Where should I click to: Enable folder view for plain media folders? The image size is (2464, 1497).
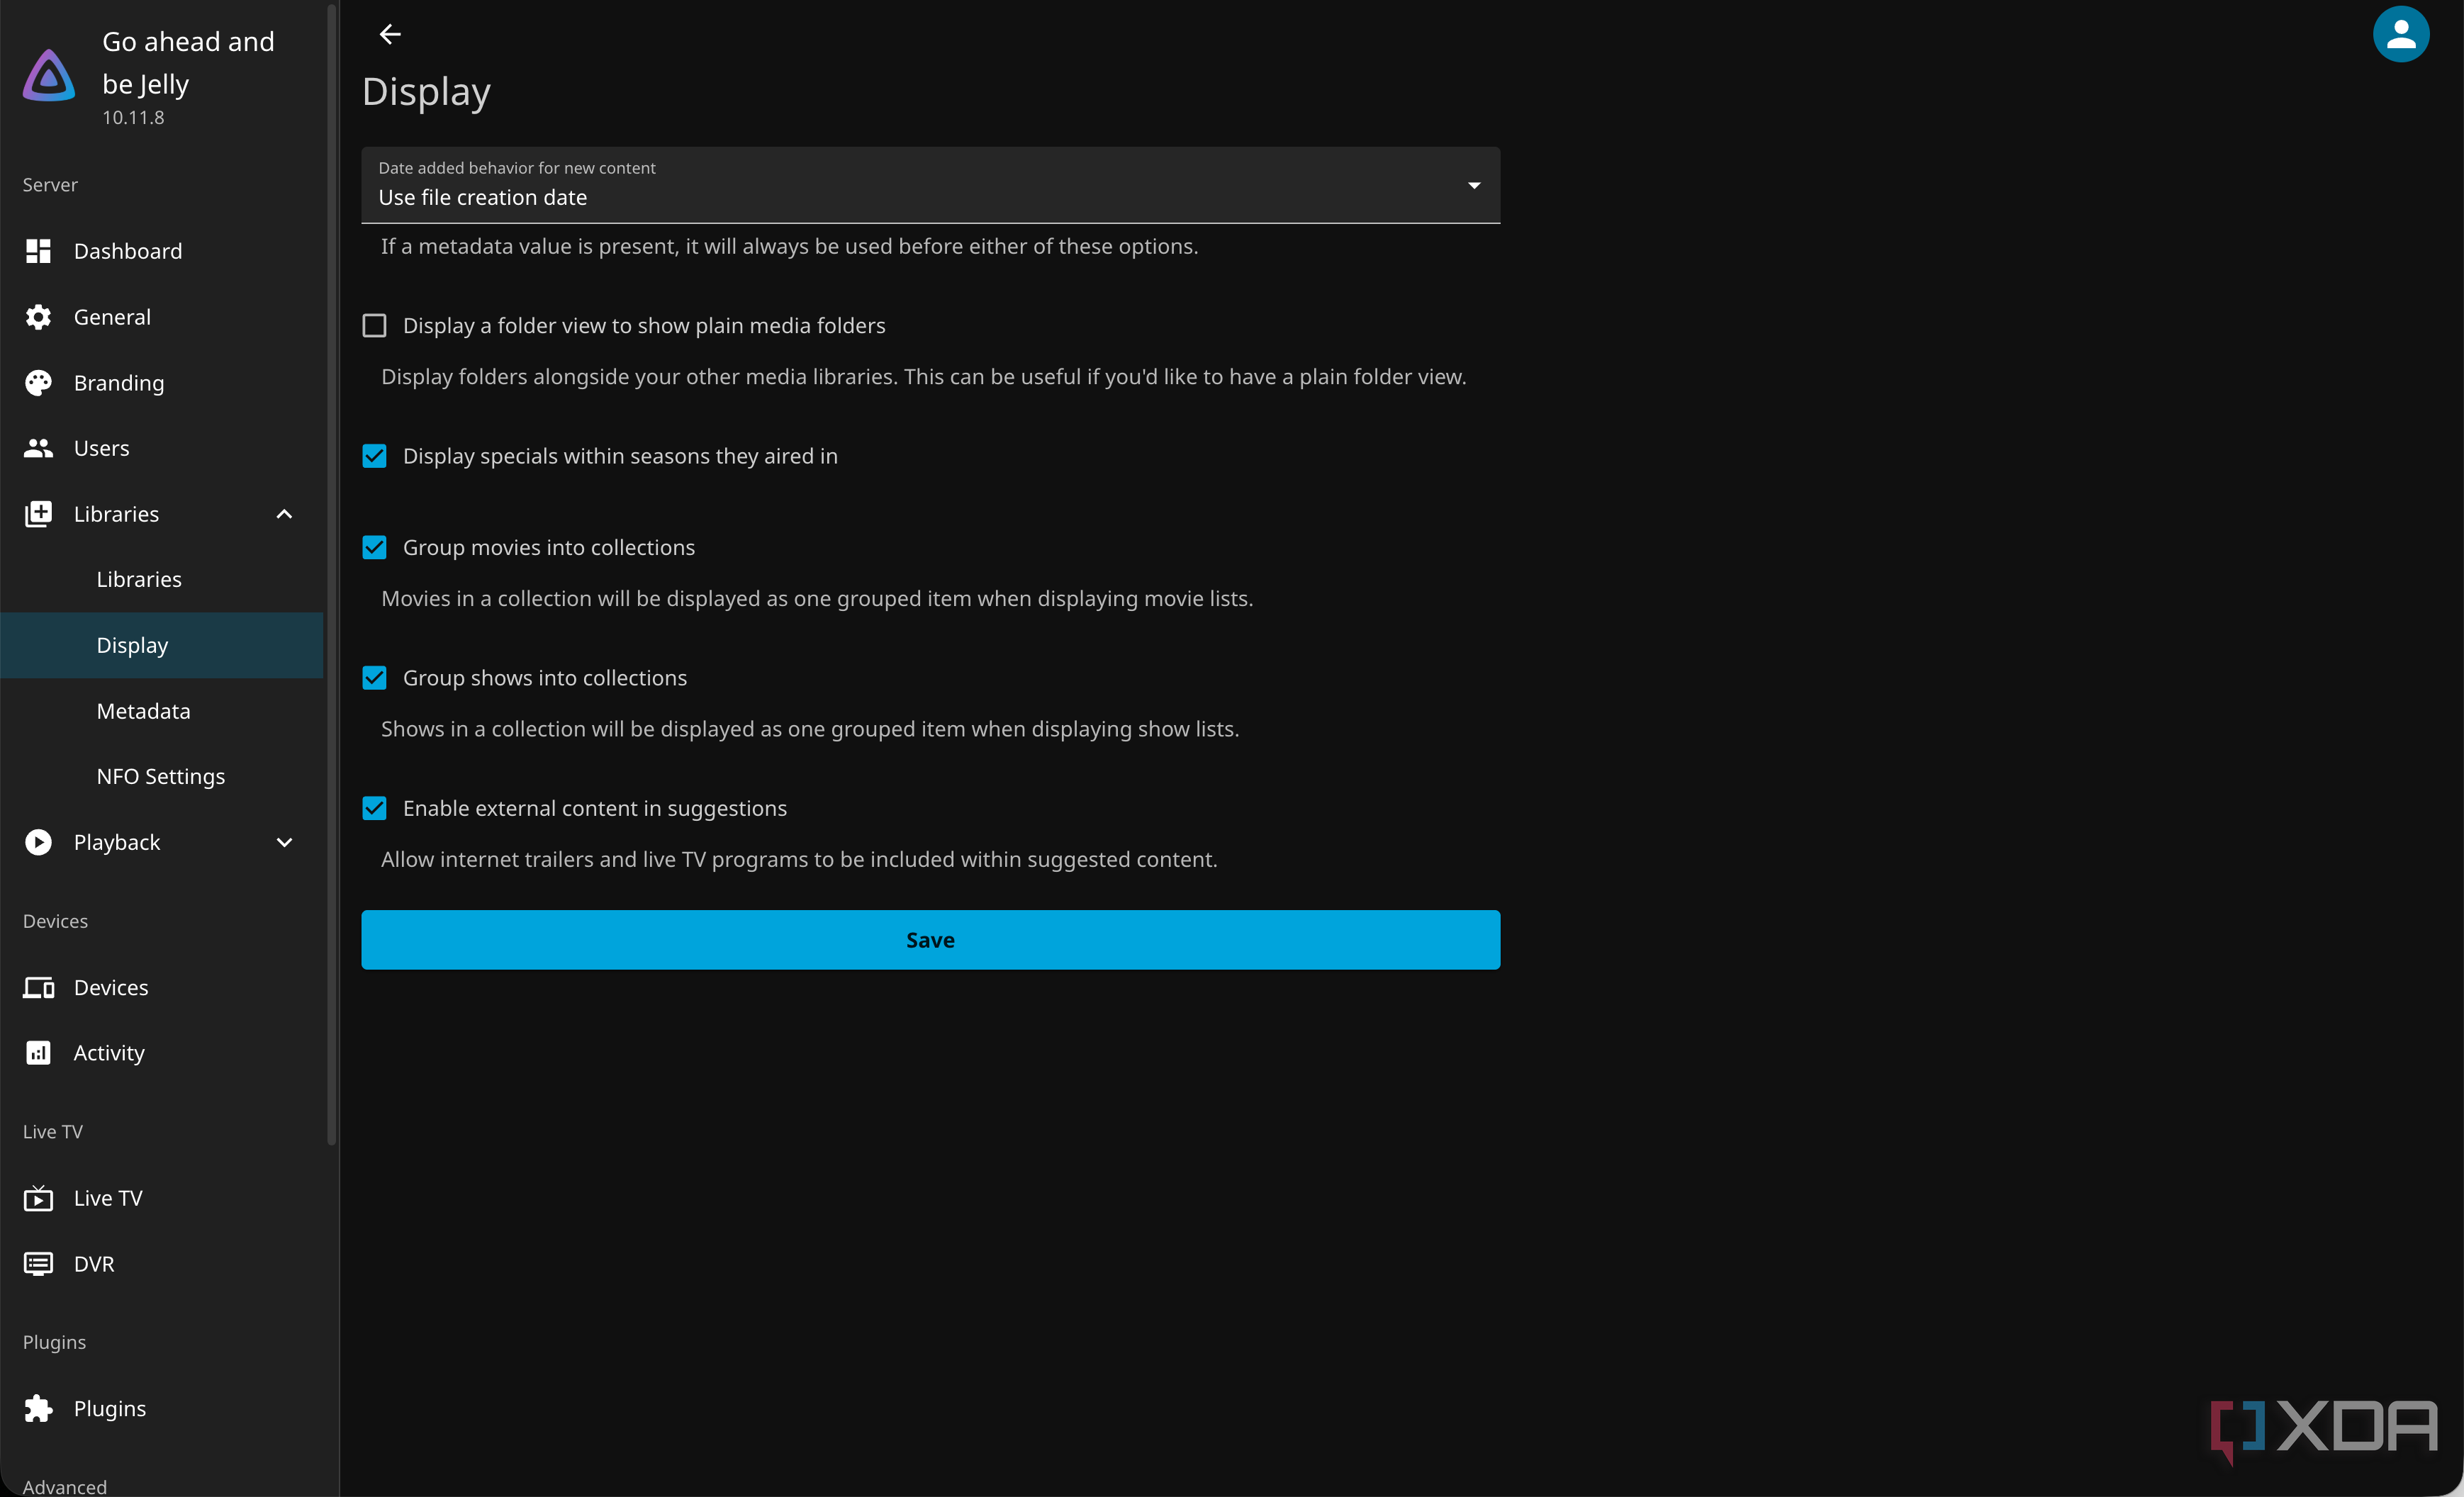pos(374,326)
